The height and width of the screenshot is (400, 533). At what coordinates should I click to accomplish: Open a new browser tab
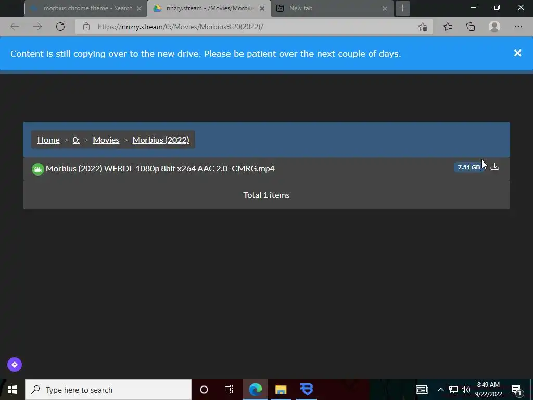click(402, 8)
